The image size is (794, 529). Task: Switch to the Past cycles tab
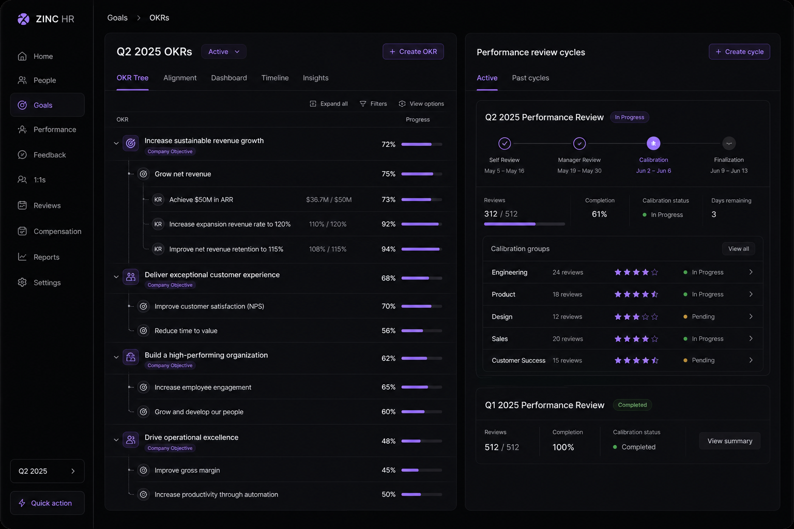530,78
